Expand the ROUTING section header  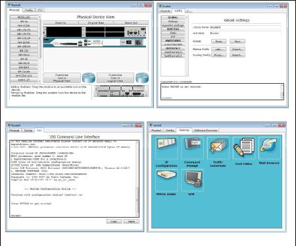coord(173,29)
